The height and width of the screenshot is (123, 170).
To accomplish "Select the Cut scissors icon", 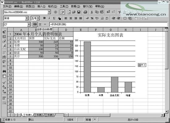I will point(92,12).
